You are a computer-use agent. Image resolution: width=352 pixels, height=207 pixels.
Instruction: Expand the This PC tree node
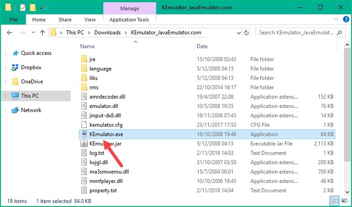[5, 96]
